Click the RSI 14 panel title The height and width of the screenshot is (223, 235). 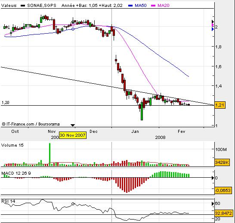8,201
